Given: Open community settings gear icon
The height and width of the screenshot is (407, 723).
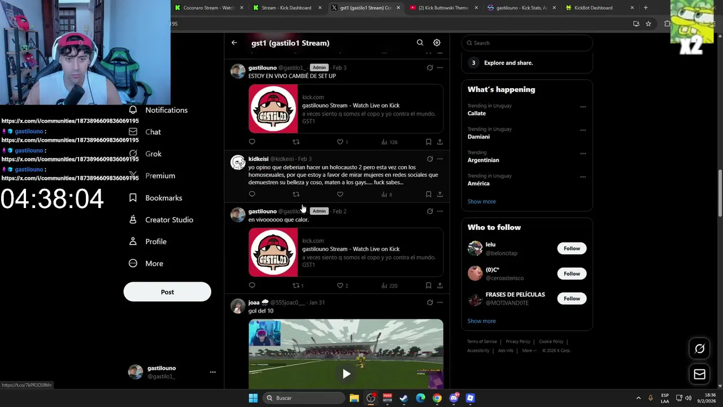Looking at the screenshot, I should [x=437, y=43].
